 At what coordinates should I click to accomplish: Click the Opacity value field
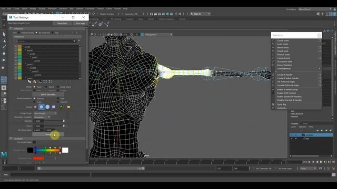coord(38,121)
